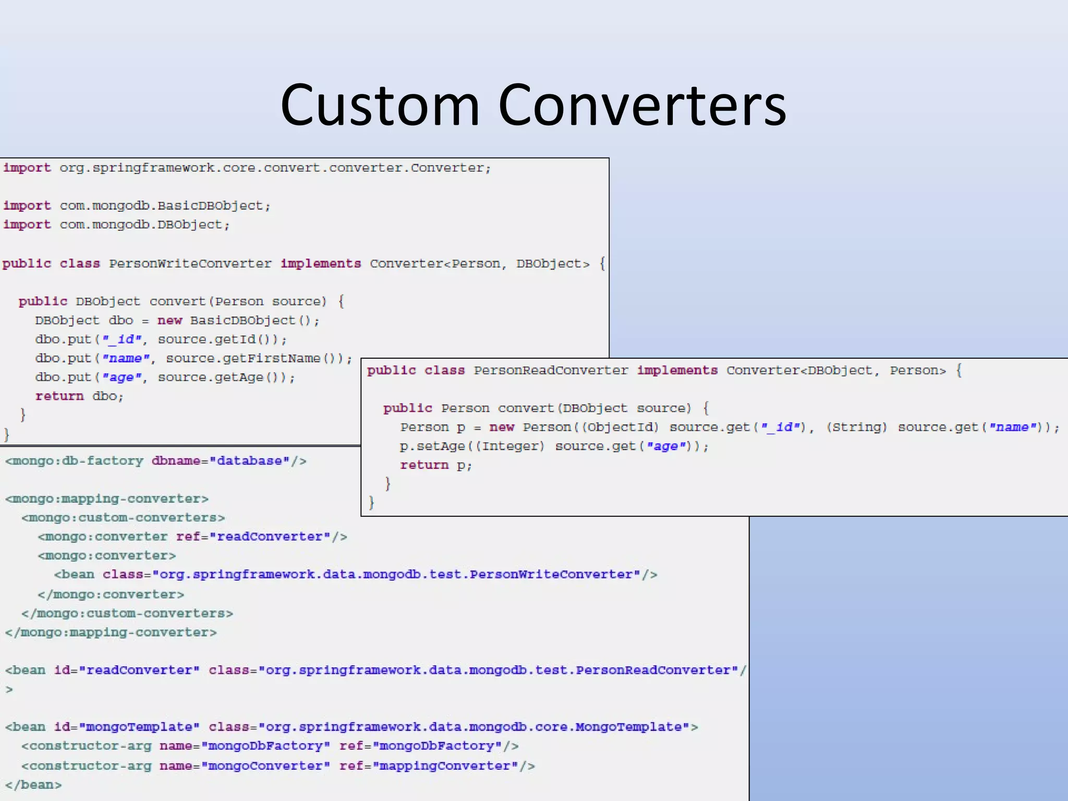Click the 'return dbo;' statement
Image resolution: width=1068 pixels, height=801 pixels.
[79, 396]
